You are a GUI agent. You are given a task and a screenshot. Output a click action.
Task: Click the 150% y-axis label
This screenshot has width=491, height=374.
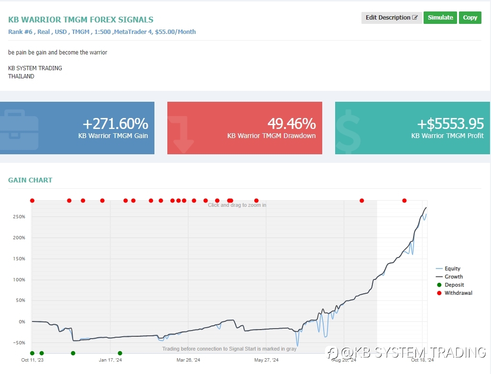point(19,258)
